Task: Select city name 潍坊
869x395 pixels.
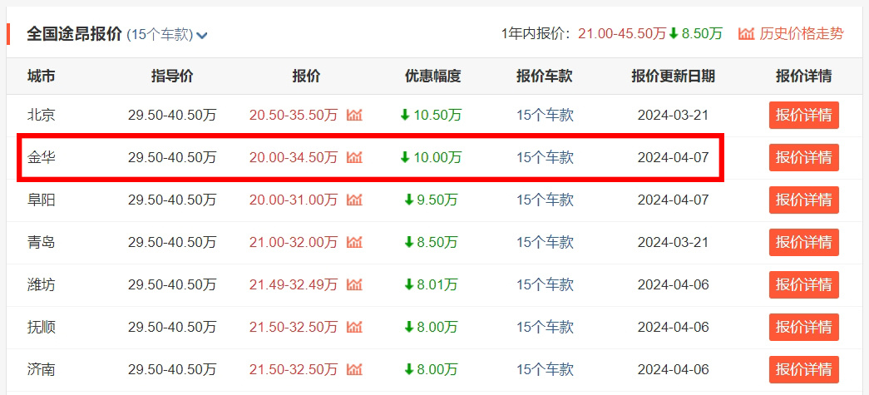Action: (42, 284)
